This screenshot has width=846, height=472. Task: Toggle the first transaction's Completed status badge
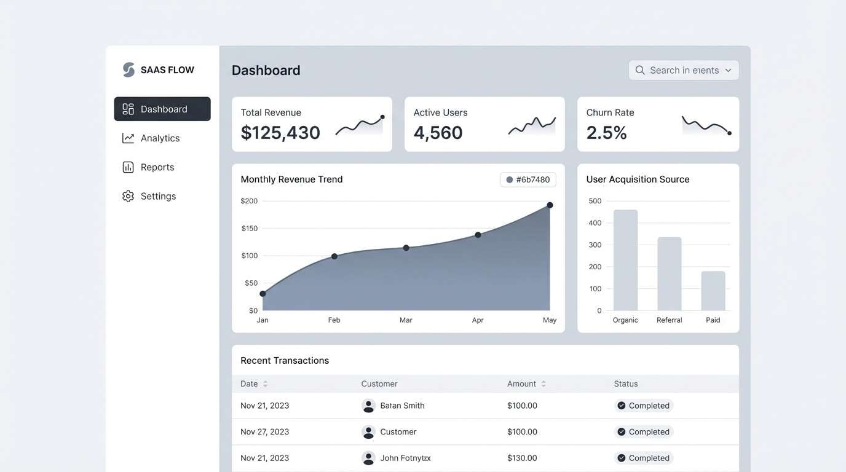[643, 406]
